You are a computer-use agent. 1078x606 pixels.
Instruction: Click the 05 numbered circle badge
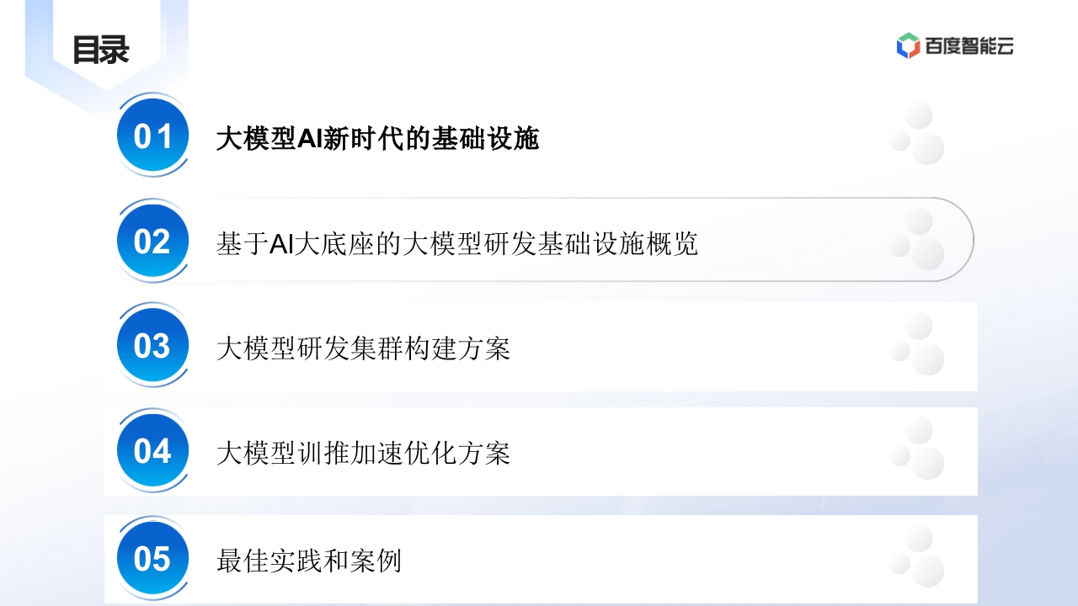(x=152, y=558)
